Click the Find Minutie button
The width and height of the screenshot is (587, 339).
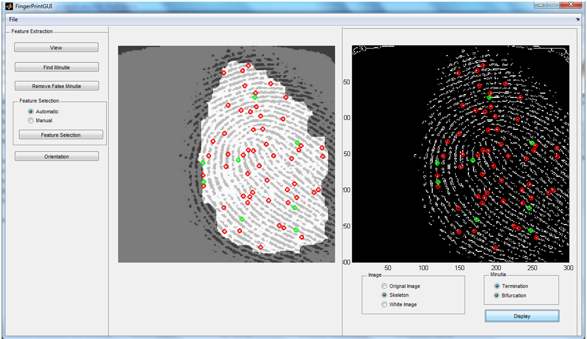click(57, 67)
